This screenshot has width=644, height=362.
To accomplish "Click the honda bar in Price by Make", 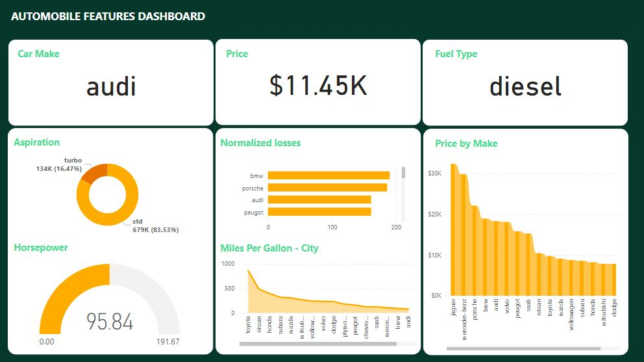I will (592, 279).
